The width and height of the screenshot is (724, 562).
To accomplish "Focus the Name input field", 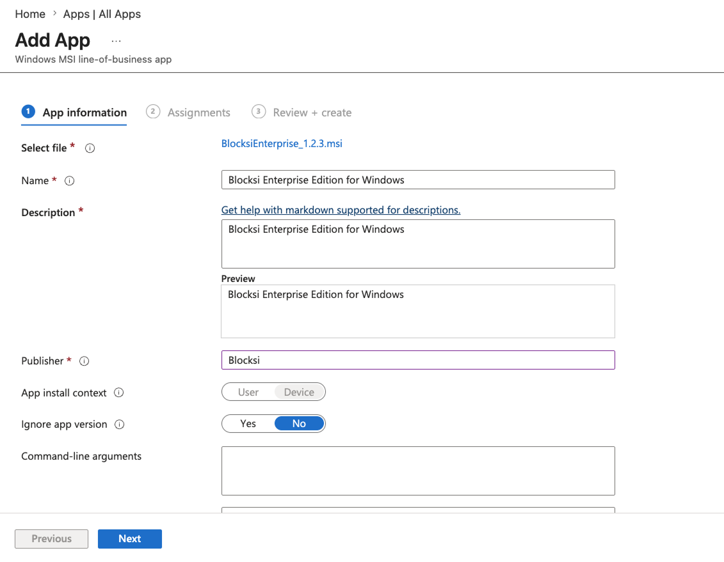I will coord(418,180).
